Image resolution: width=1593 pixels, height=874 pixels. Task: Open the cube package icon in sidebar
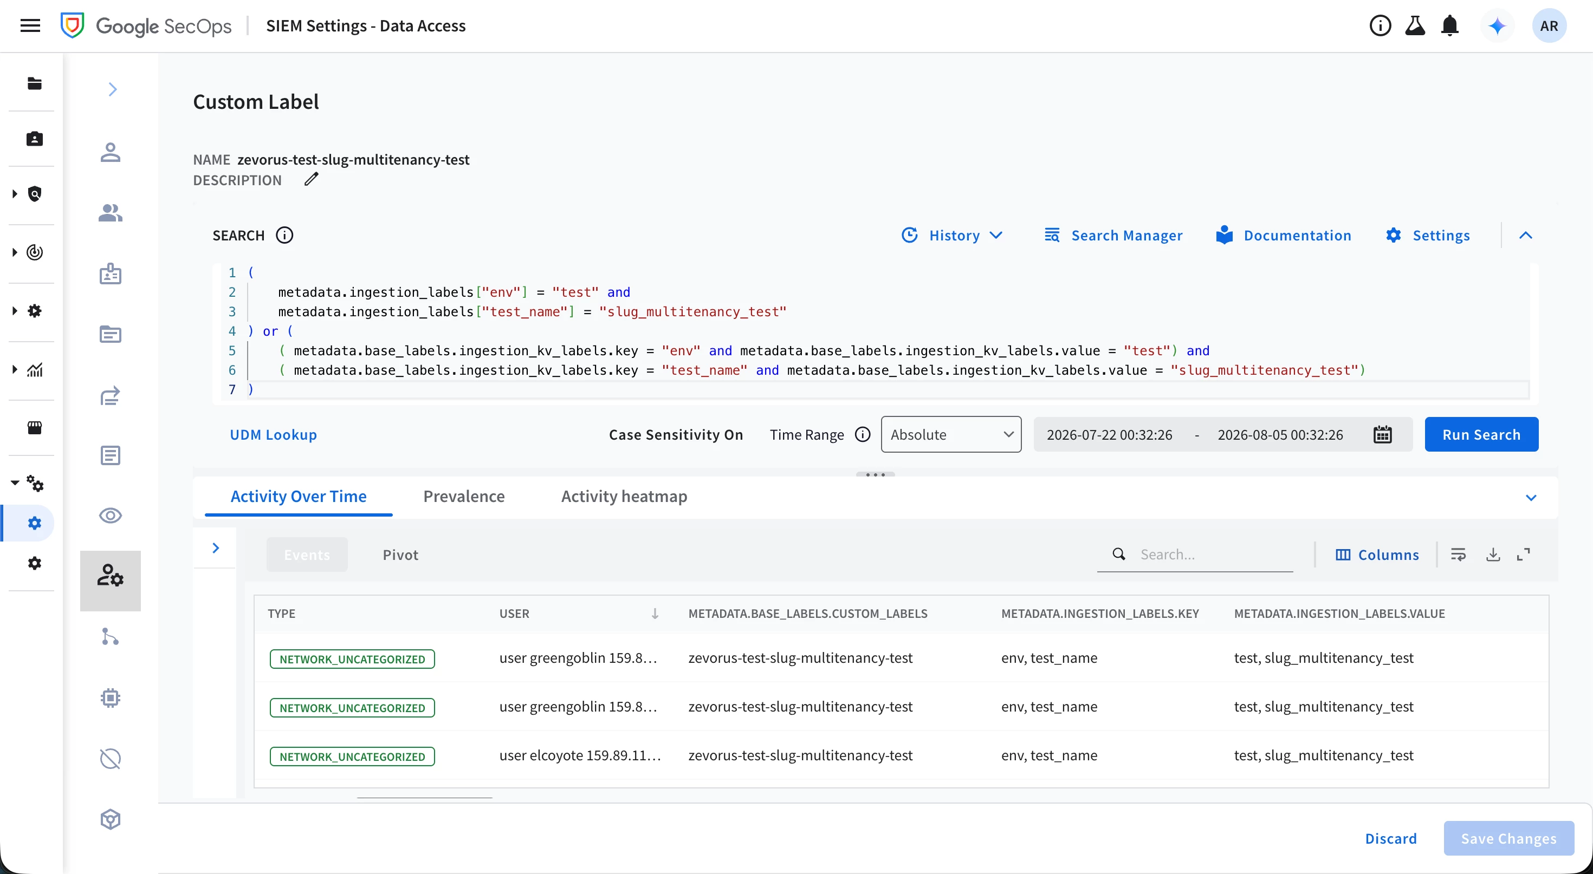(x=111, y=820)
